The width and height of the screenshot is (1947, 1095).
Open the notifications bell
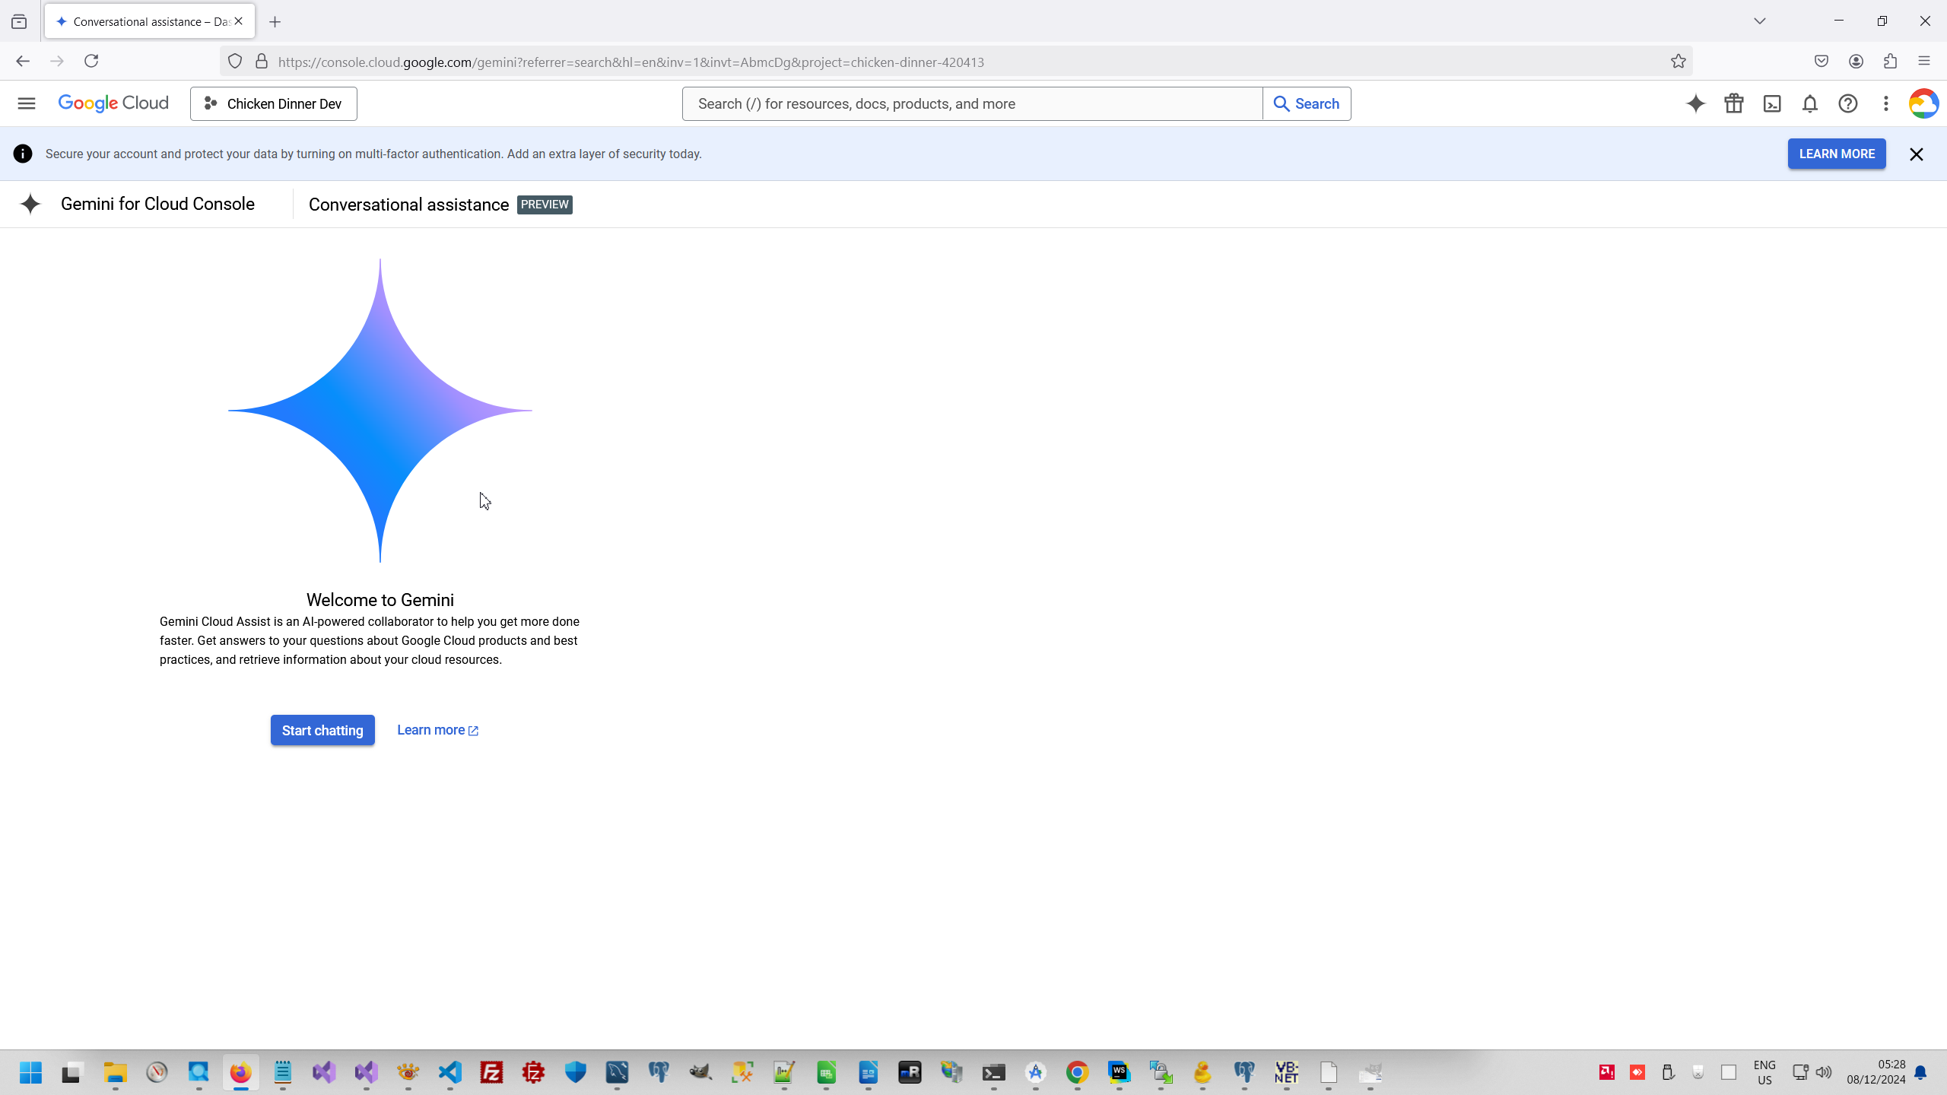(x=1809, y=103)
